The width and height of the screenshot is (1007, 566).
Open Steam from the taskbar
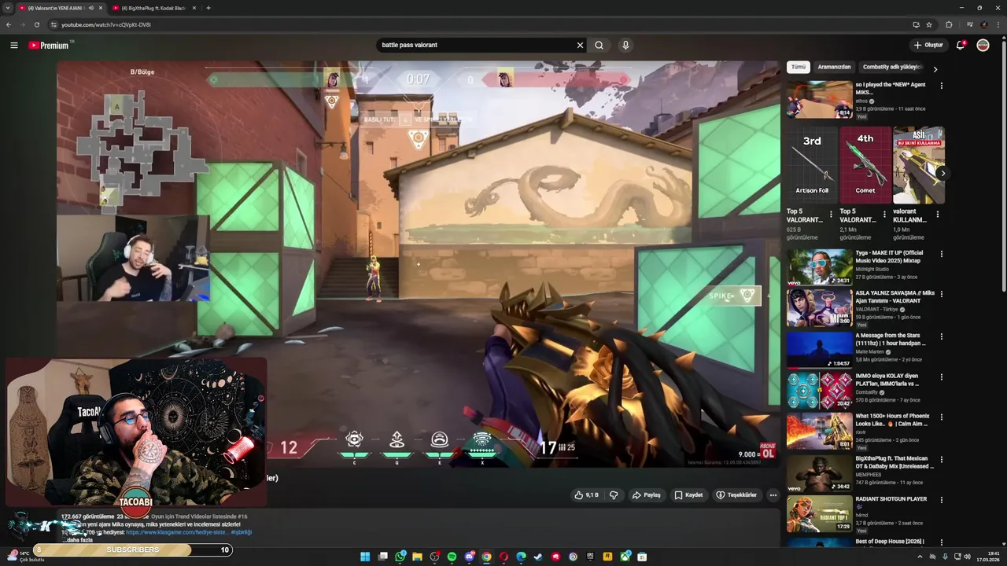click(538, 557)
